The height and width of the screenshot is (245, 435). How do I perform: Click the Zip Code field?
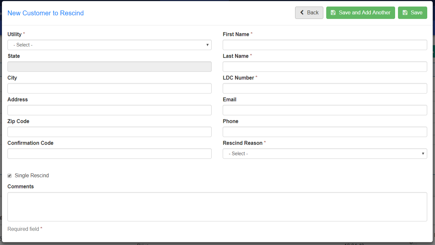click(109, 132)
